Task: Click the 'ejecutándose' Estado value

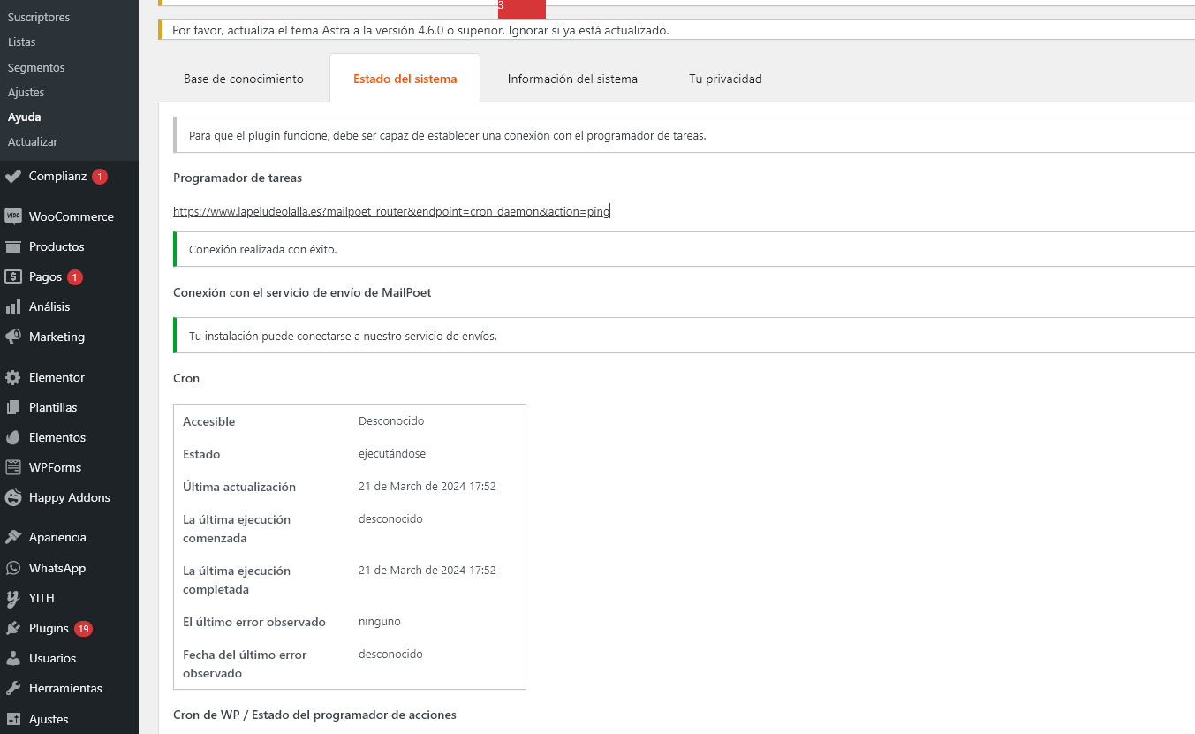Action: tap(392, 453)
